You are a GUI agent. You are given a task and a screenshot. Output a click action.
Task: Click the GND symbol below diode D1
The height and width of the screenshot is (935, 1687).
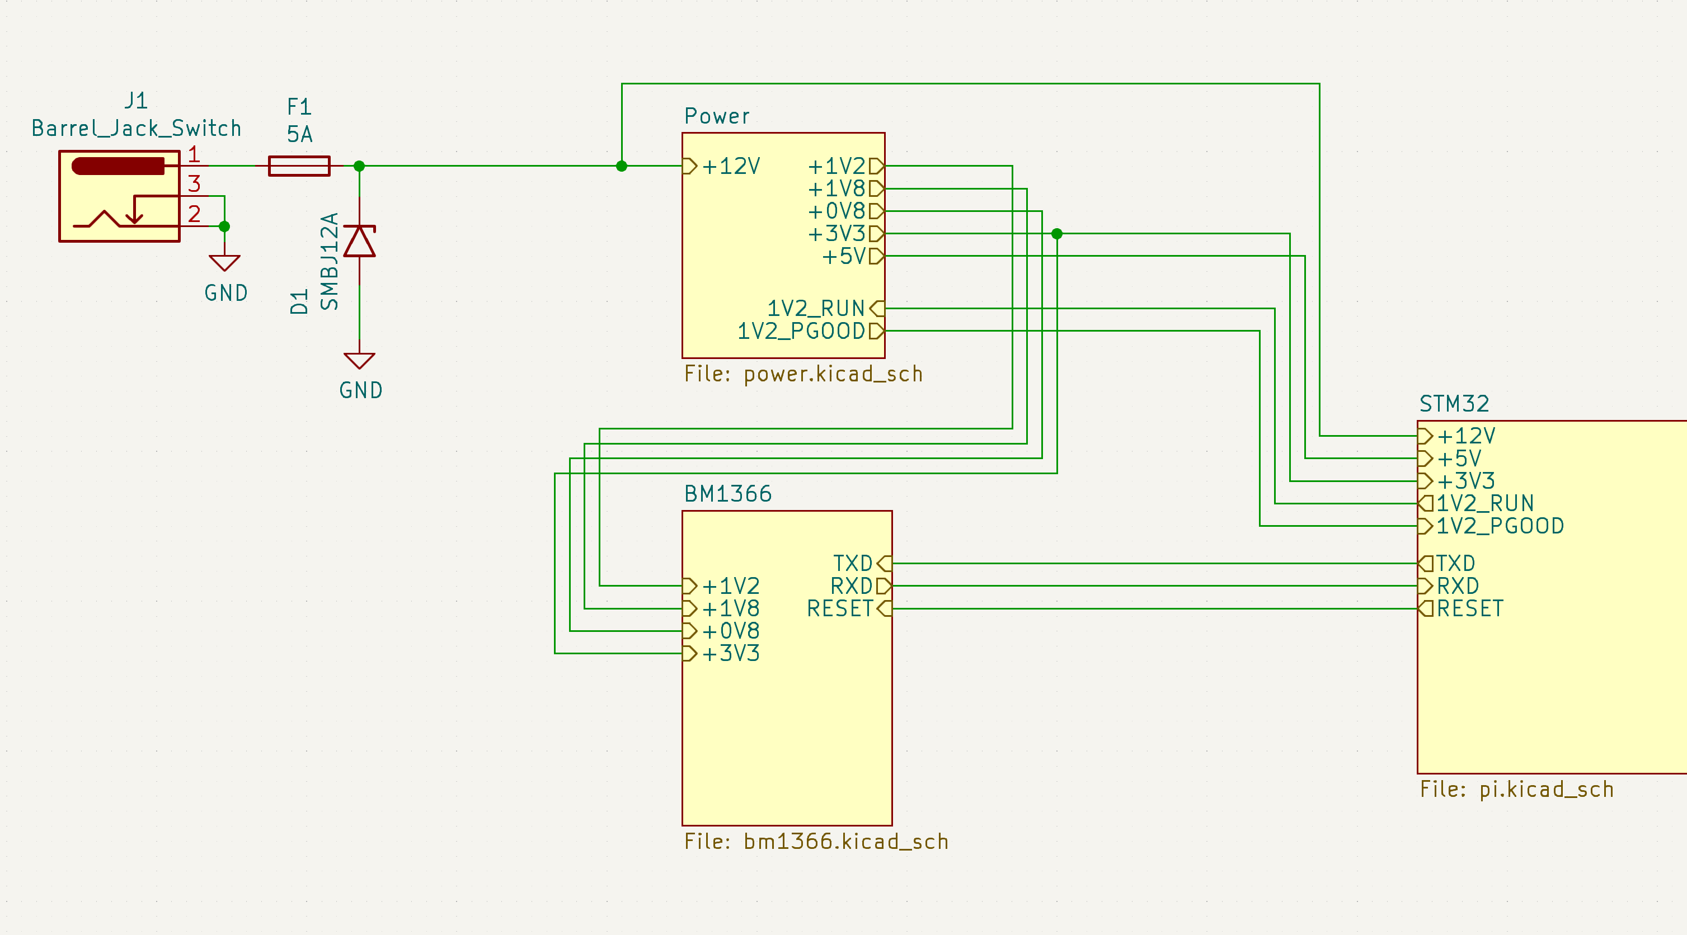(x=360, y=361)
